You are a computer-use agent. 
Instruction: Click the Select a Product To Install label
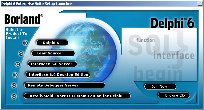(17, 34)
